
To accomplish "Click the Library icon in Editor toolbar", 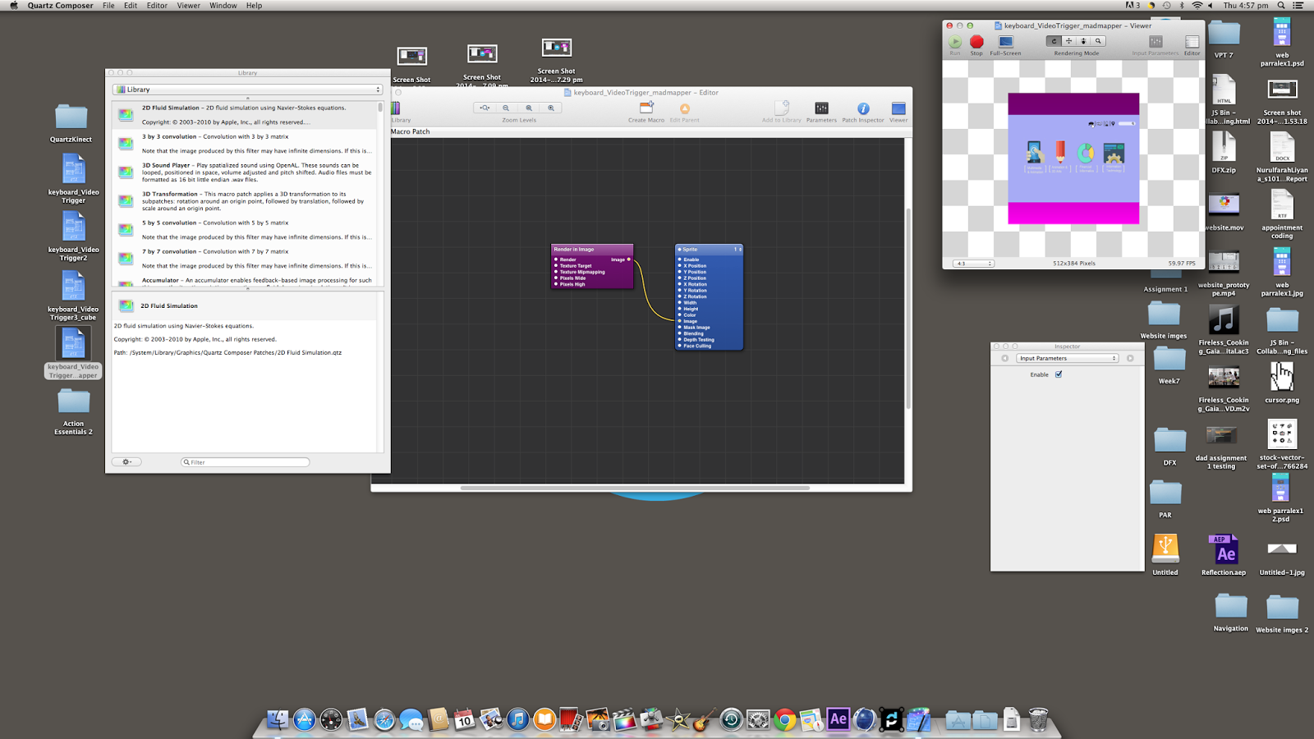I will click(x=396, y=108).
